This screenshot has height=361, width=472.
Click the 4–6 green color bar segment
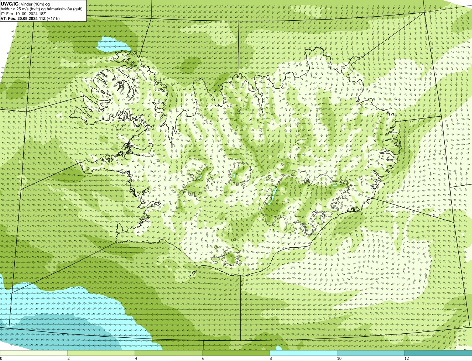pyautogui.click(x=169, y=353)
